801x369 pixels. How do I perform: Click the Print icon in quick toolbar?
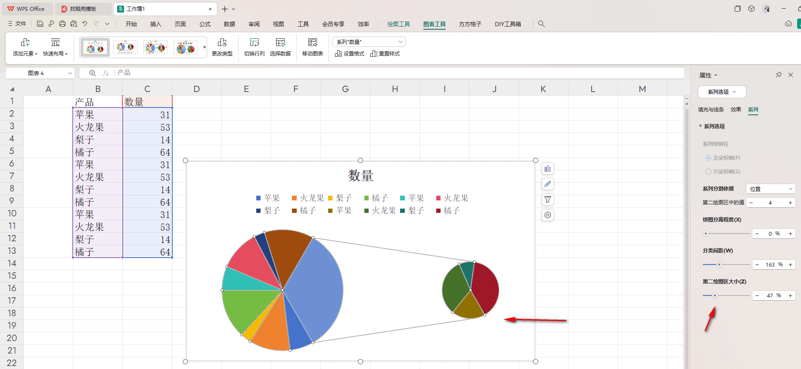[x=62, y=24]
